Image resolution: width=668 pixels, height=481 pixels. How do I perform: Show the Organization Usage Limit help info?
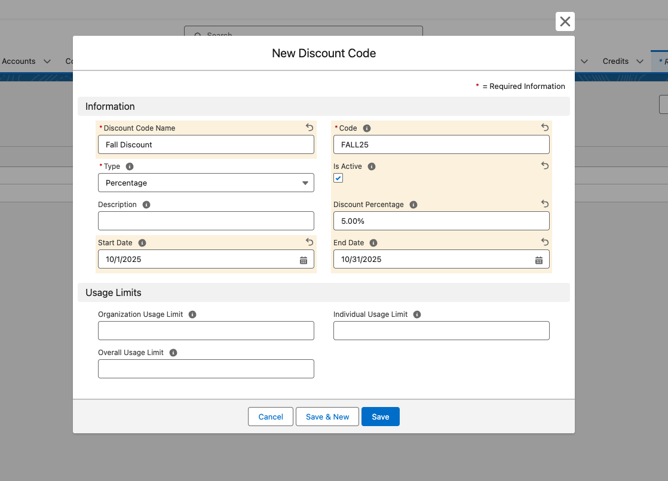tap(192, 314)
